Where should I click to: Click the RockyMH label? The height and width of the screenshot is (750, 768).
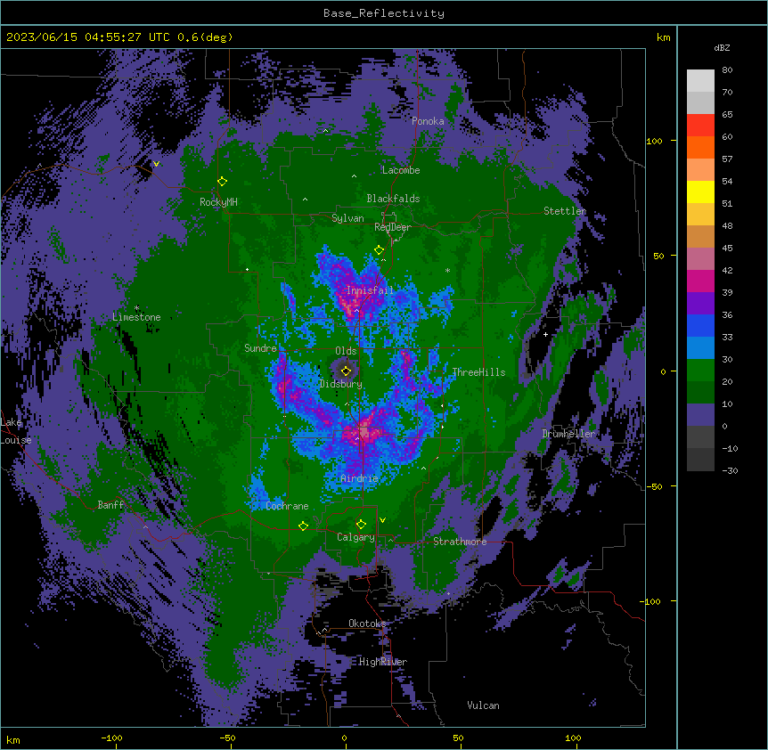218,202
